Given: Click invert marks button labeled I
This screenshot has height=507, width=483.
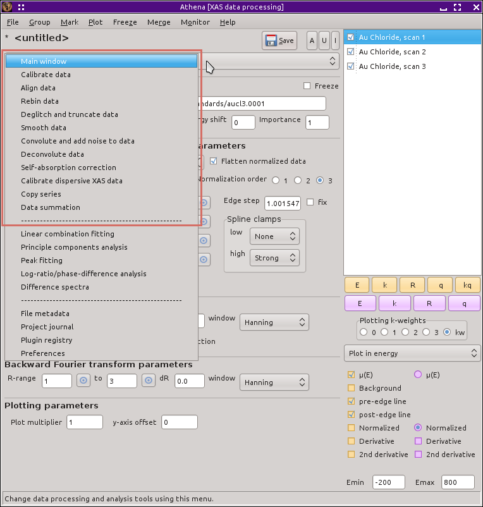Looking at the screenshot, I should pos(335,40).
